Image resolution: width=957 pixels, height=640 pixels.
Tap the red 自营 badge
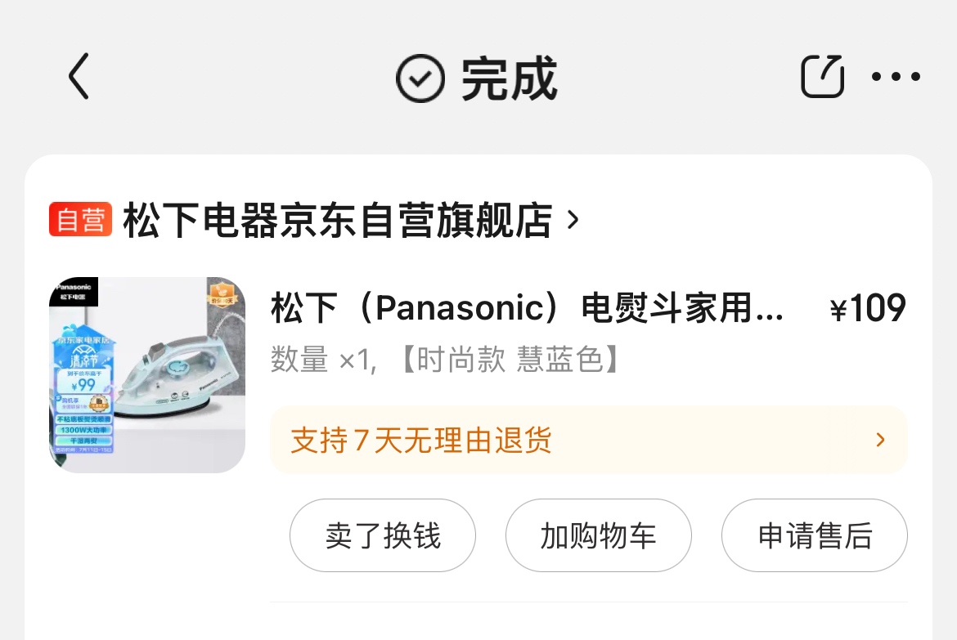point(80,219)
